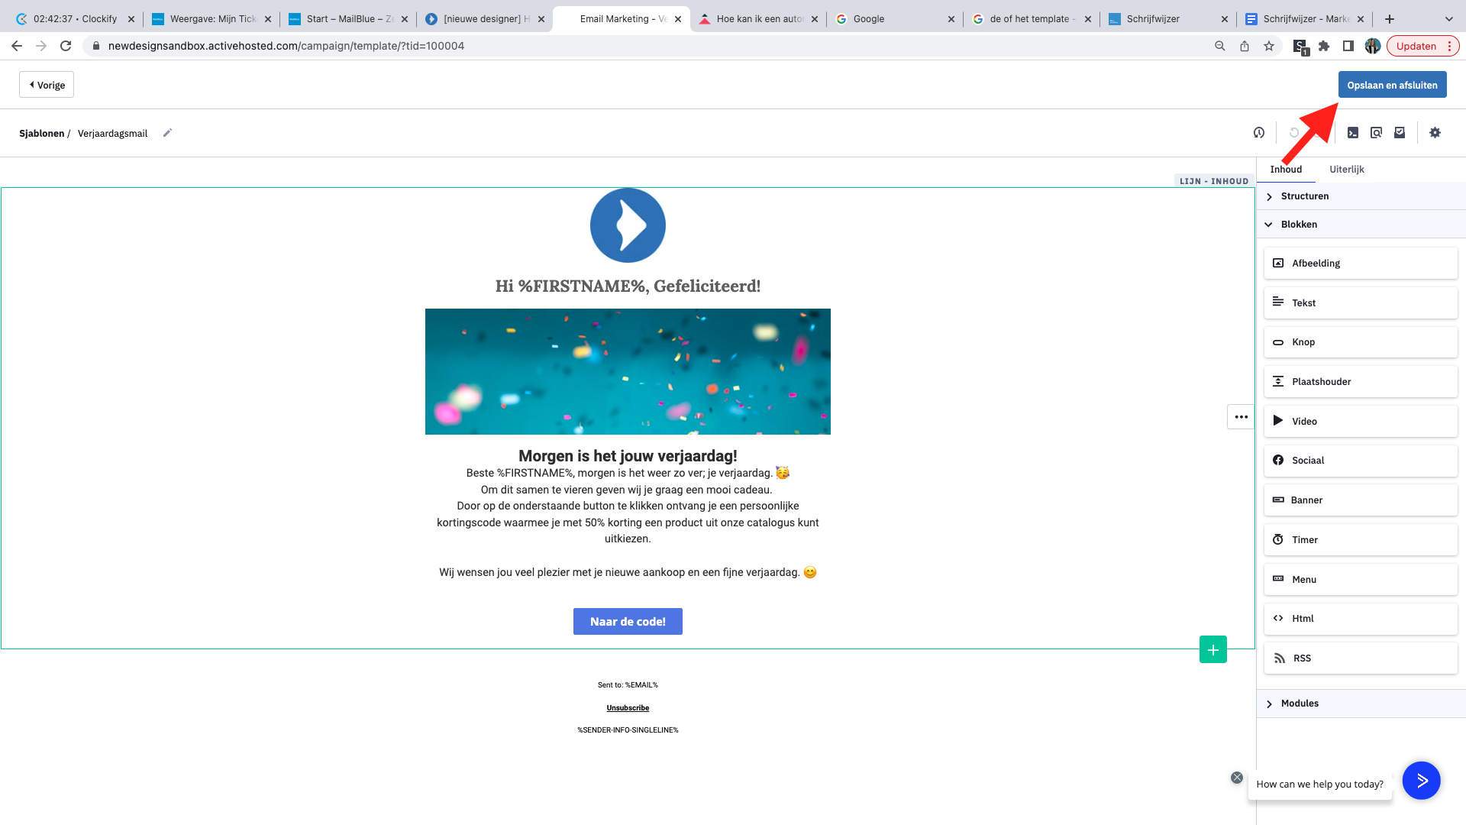Click the Naar de code! button

point(628,622)
